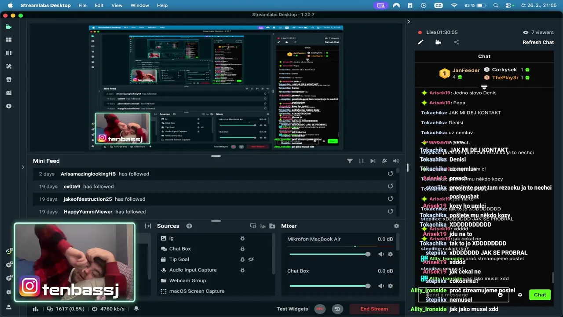Toggle lock on the Chat Box source
This screenshot has width=563, height=317.
click(x=242, y=249)
